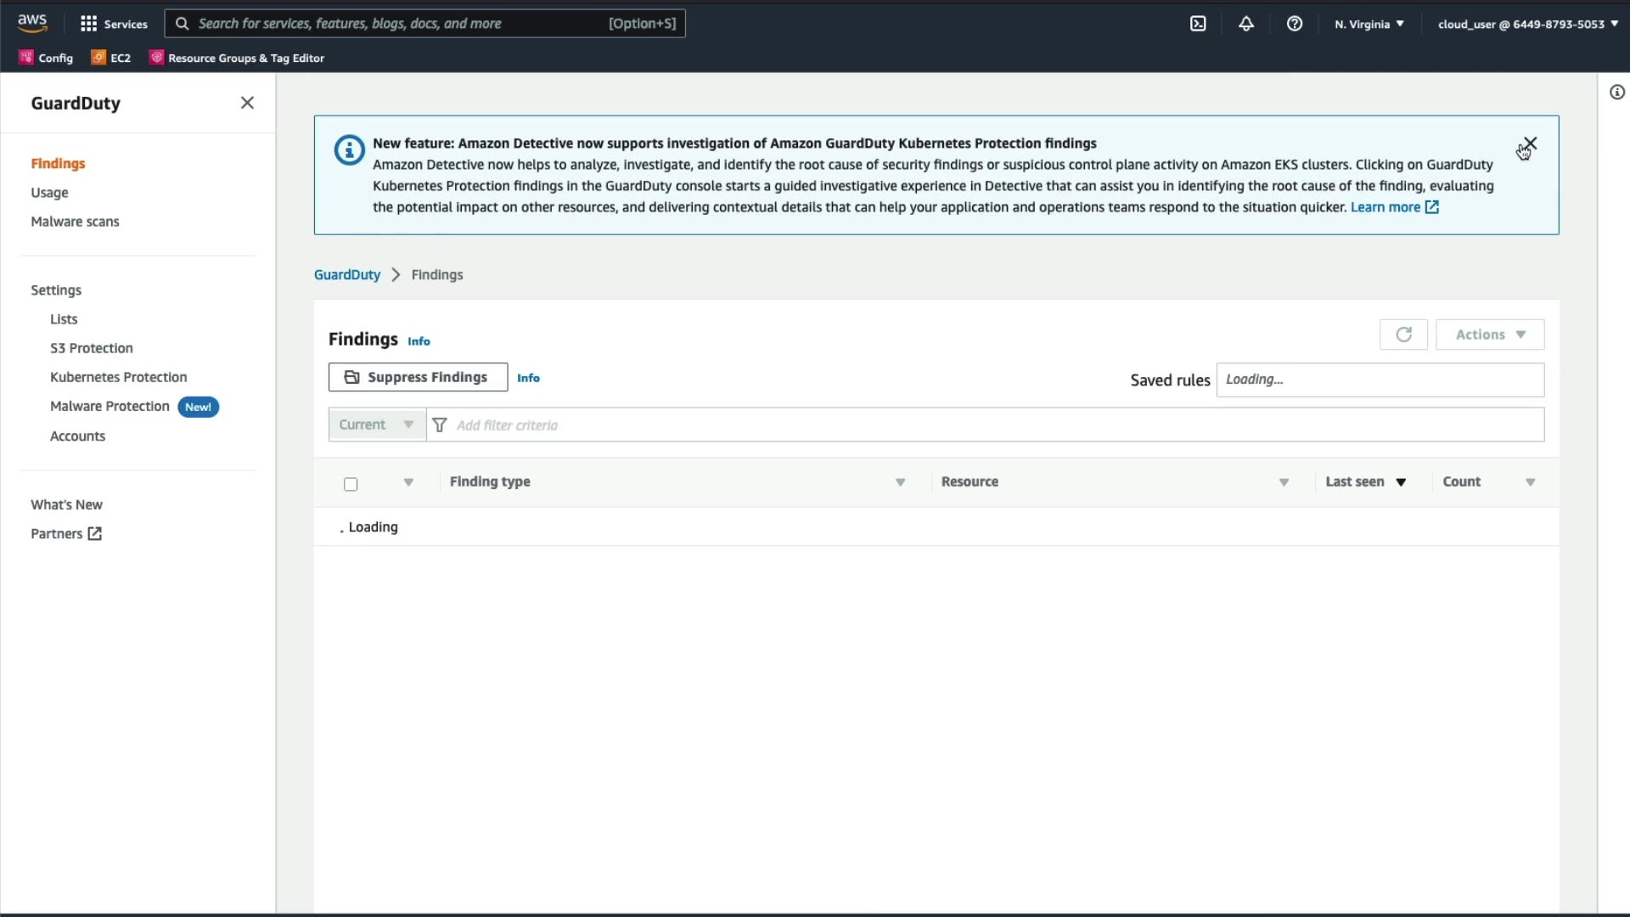Refresh the findings list
Screen dimensions: 1630x917
click(x=1403, y=335)
